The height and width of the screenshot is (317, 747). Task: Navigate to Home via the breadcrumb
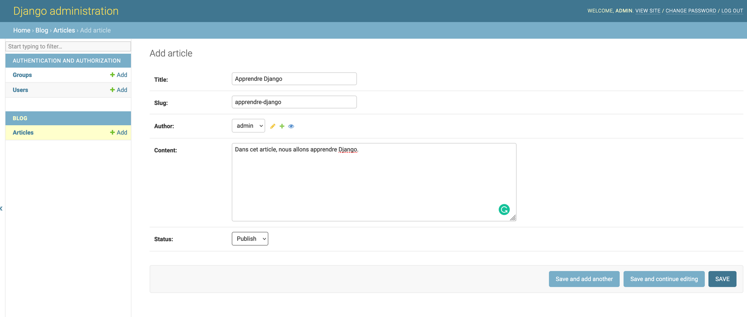pos(21,30)
